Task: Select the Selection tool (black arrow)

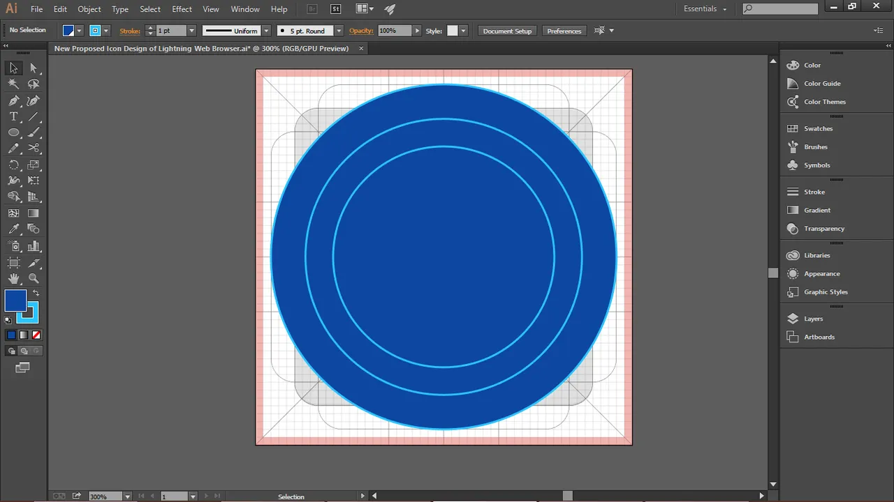Action: pos(13,68)
